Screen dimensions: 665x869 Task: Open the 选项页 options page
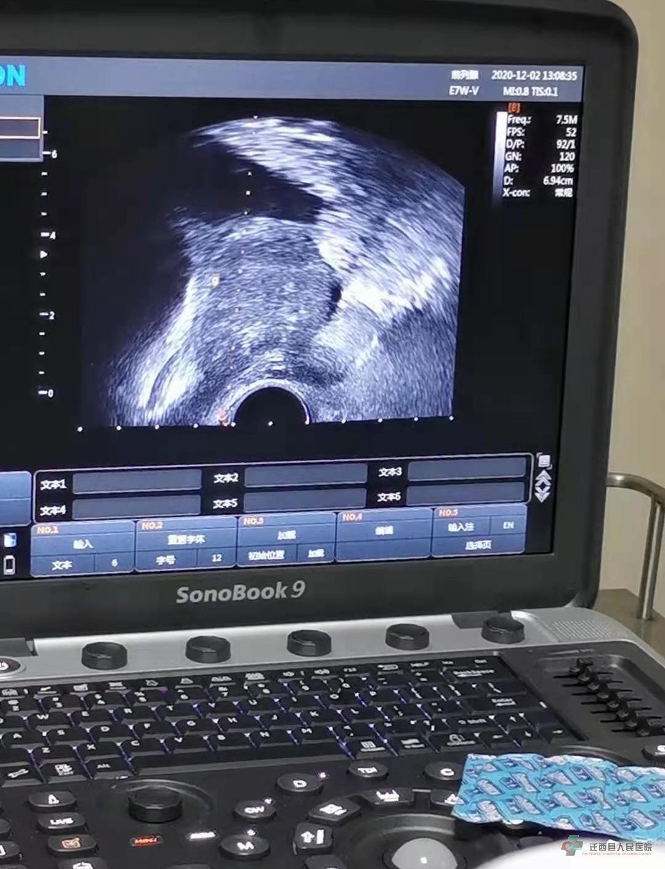pyautogui.click(x=478, y=545)
